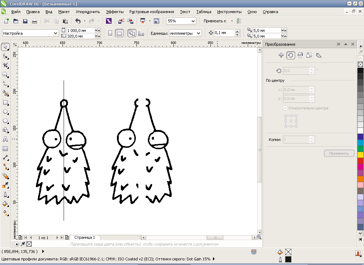364x265 pixels.
Task: Select the Color Eyedropper tool
Action: [x=5, y=185]
